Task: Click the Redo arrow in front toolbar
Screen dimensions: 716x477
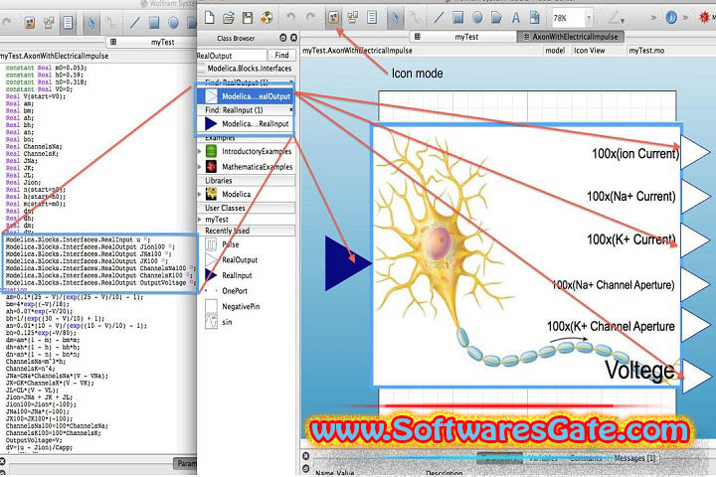Action: point(310,17)
